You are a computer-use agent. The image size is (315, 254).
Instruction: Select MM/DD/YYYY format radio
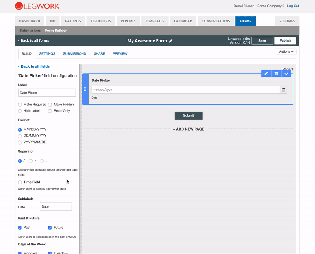point(20,130)
